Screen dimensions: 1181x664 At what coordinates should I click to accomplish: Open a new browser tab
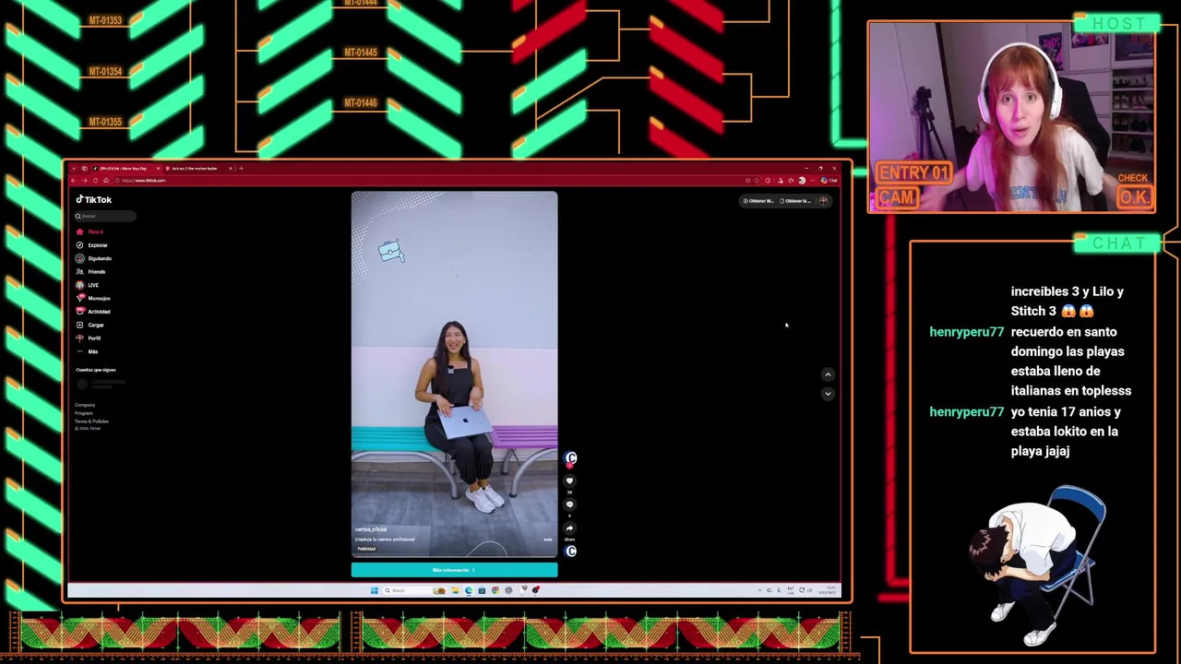(x=241, y=168)
